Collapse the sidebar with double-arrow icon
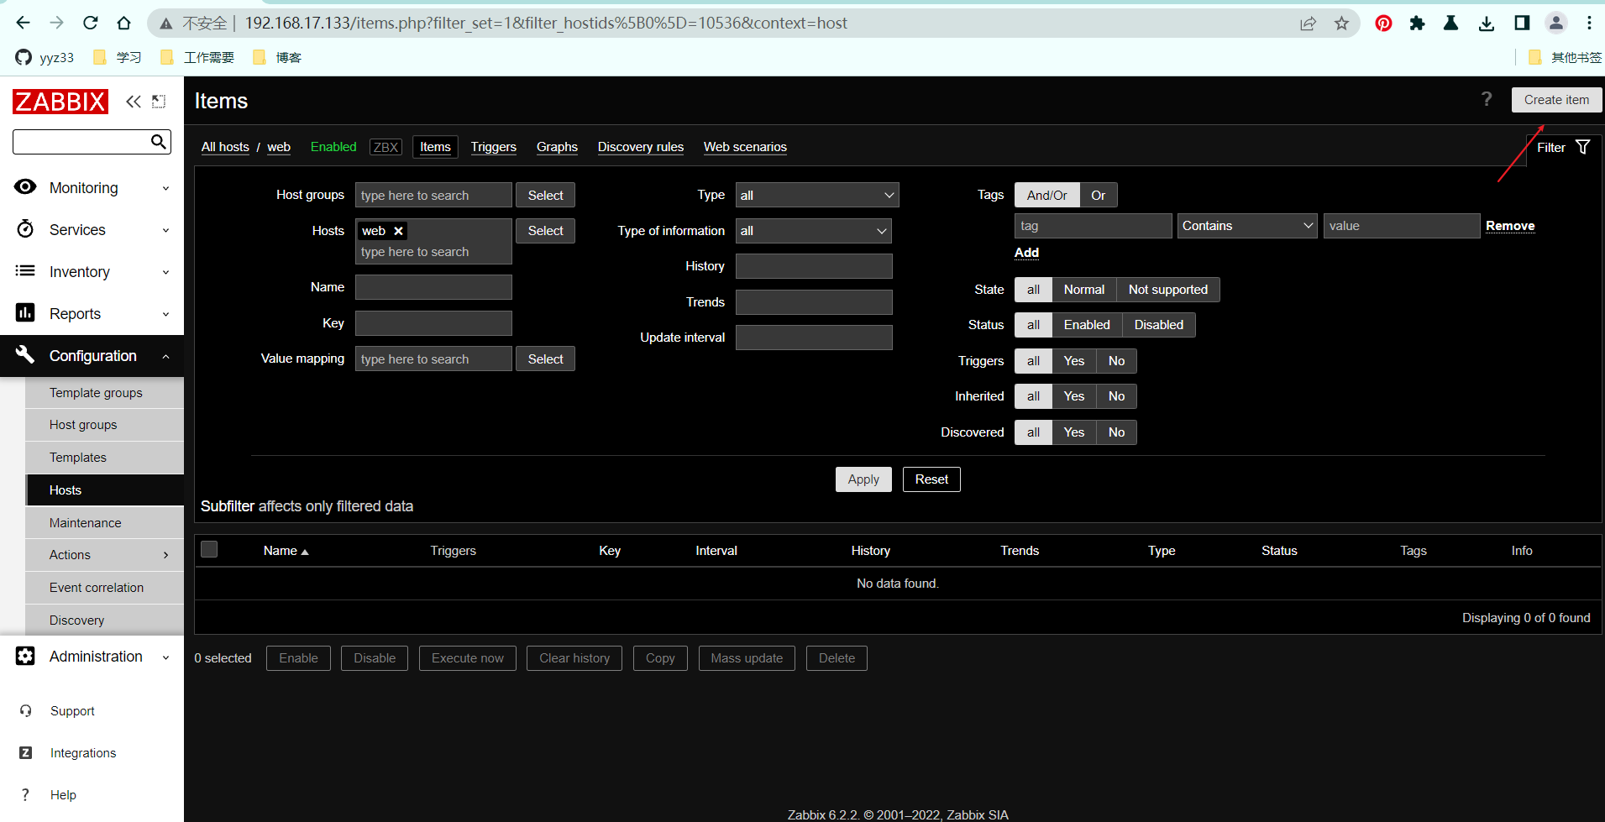 click(x=134, y=102)
